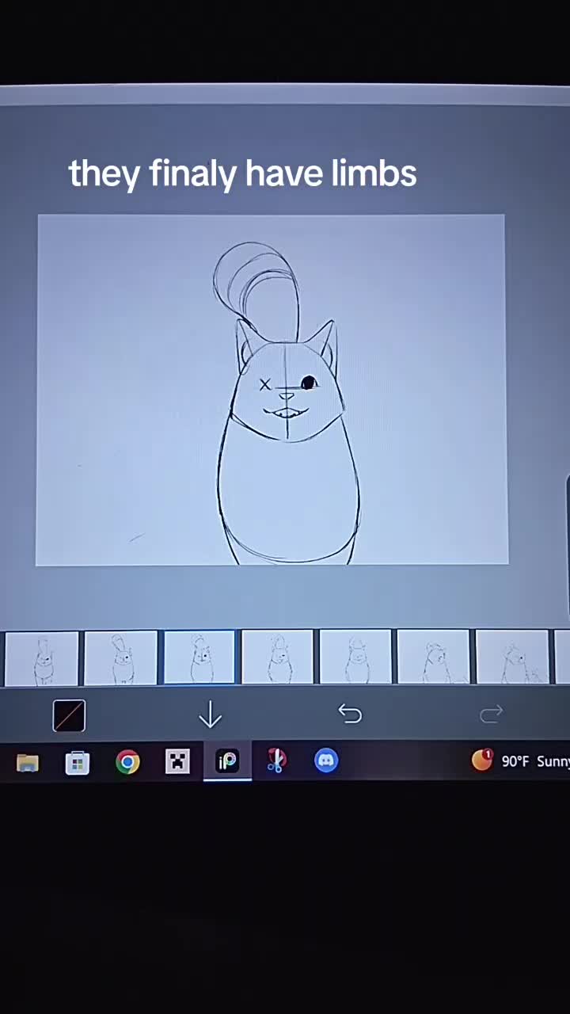Select the fourth frame thumbnail in filmstrip

click(277, 657)
